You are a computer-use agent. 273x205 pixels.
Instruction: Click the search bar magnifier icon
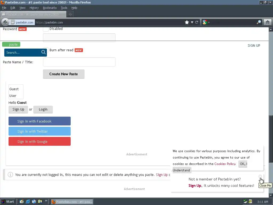coord(259,22)
